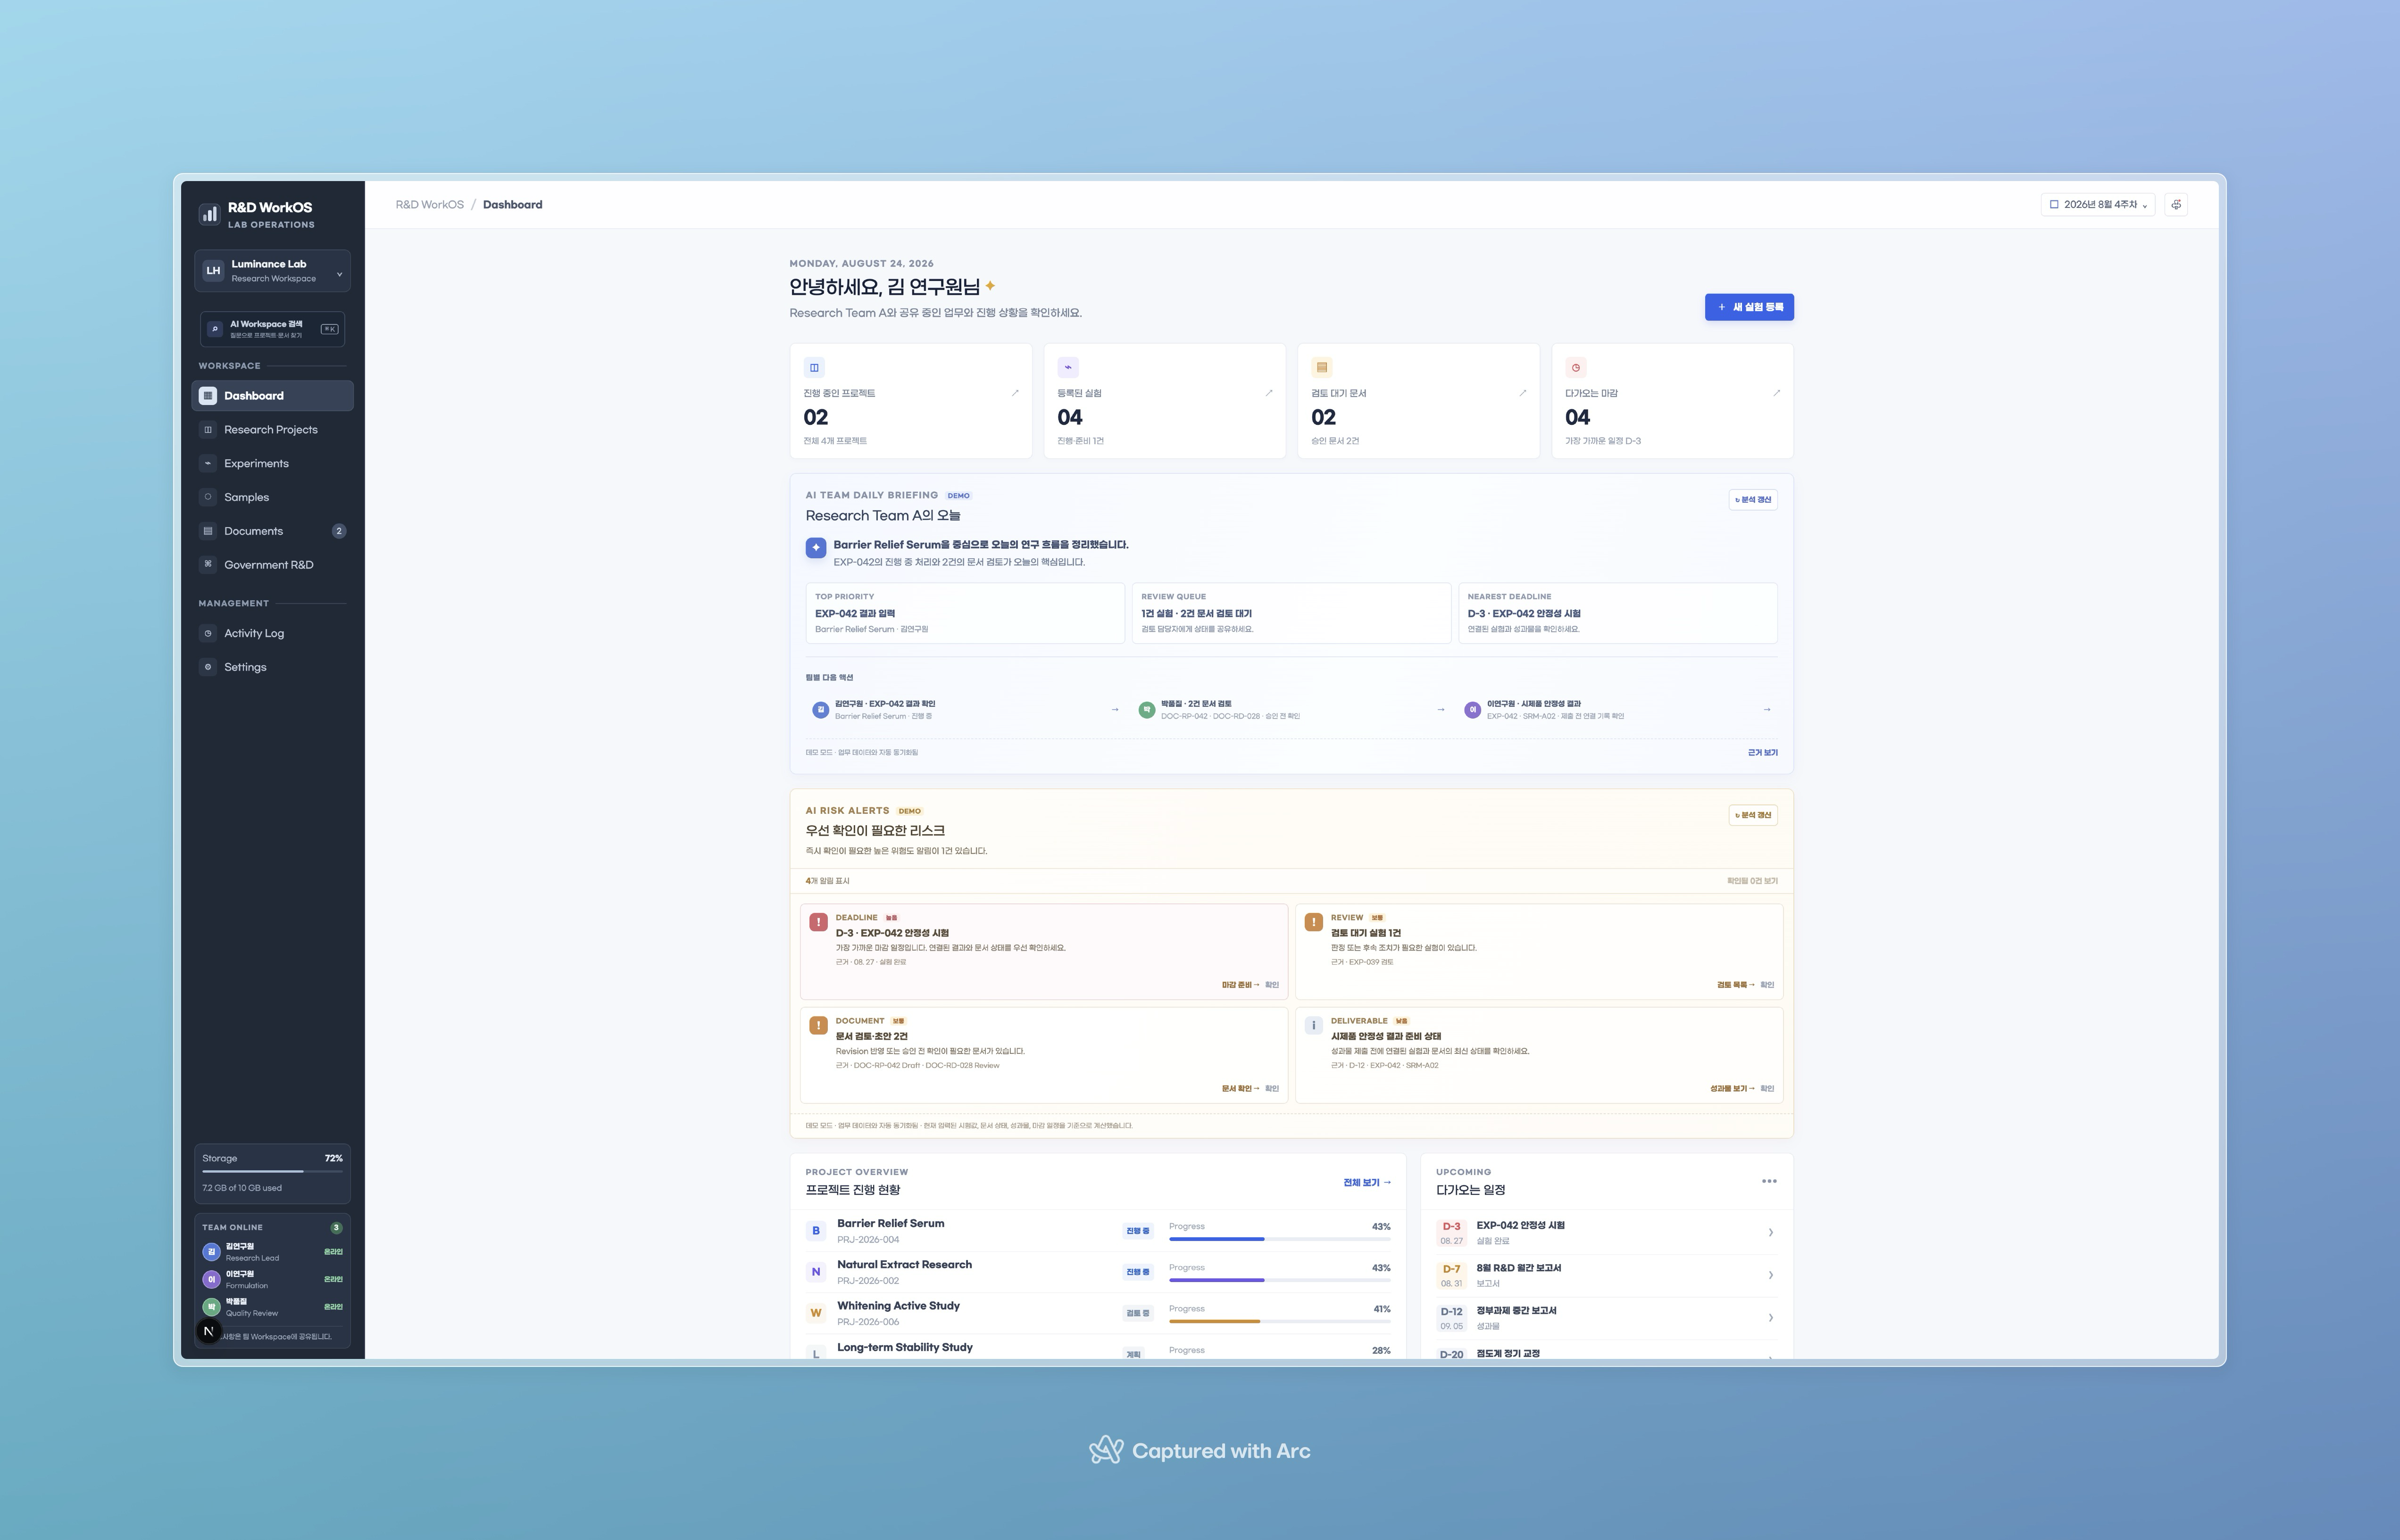Click the magnifier icon in AI Workspace search
Image resolution: width=2400 pixels, height=1540 pixels.
(x=214, y=329)
